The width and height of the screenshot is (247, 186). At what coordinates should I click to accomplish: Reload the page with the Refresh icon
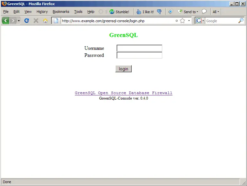pos(27,21)
